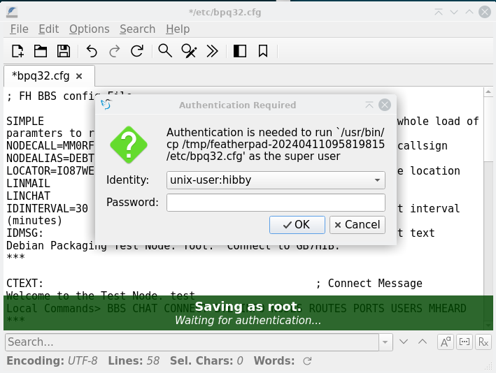
Task: Expand the search history dropdown arrow
Action: point(386,342)
